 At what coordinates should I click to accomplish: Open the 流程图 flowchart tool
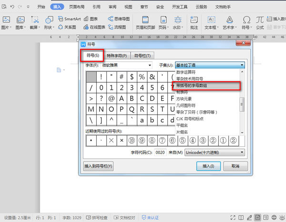117,27
